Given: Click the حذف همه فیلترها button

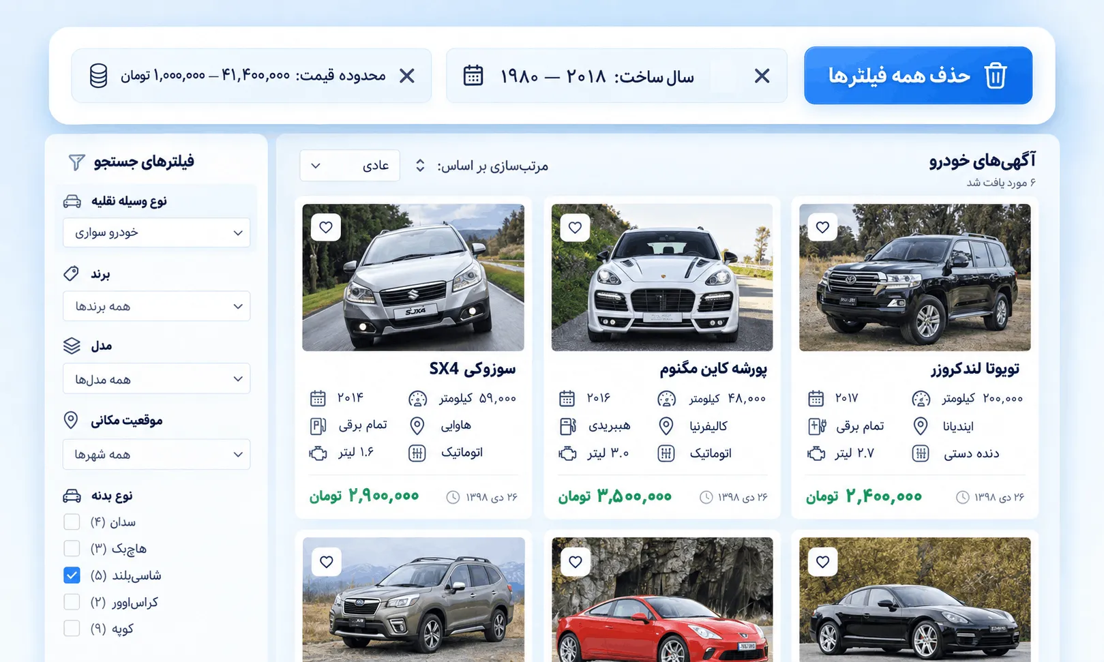Looking at the screenshot, I should pyautogui.click(x=918, y=75).
